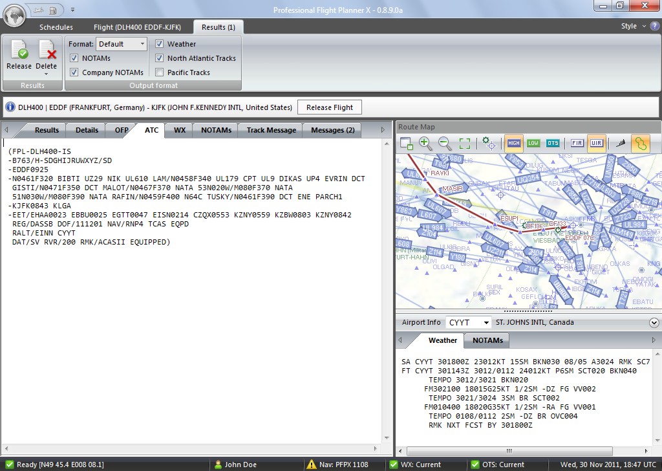Click the weather text horizontal scrollbar
The image size is (662, 471).
coord(509,451)
